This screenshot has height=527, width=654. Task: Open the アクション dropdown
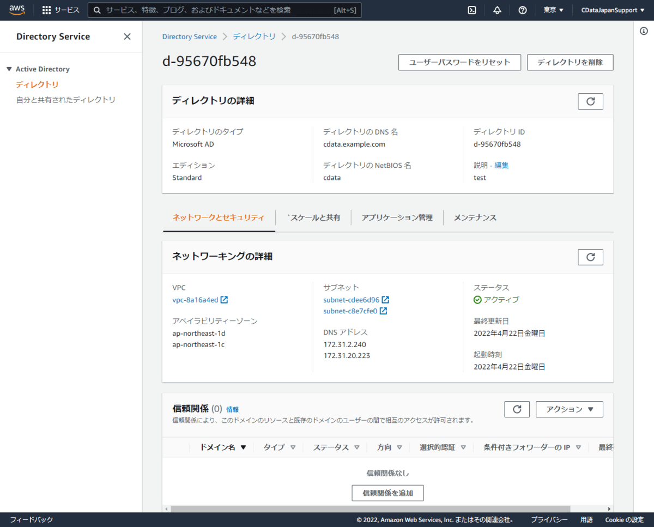569,409
